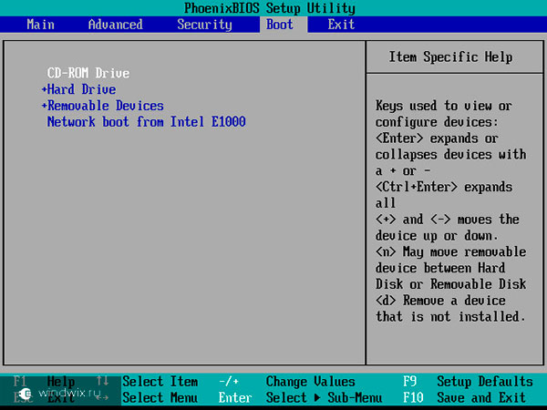
Task: Open the Main menu tab
Action: [x=40, y=25]
